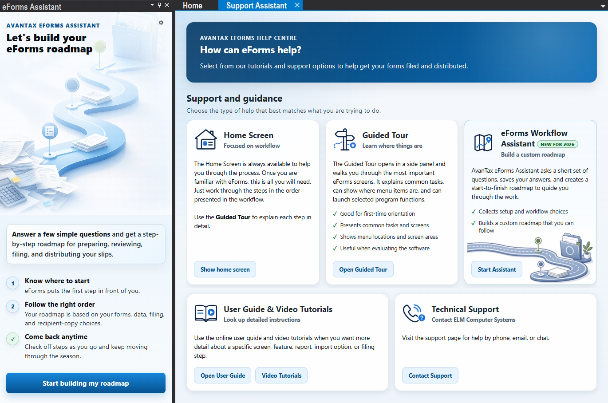Image resolution: width=608 pixels, height=403 pixels.
Task: Launch Start Assistant in the Workflow card
Action: 497,269
